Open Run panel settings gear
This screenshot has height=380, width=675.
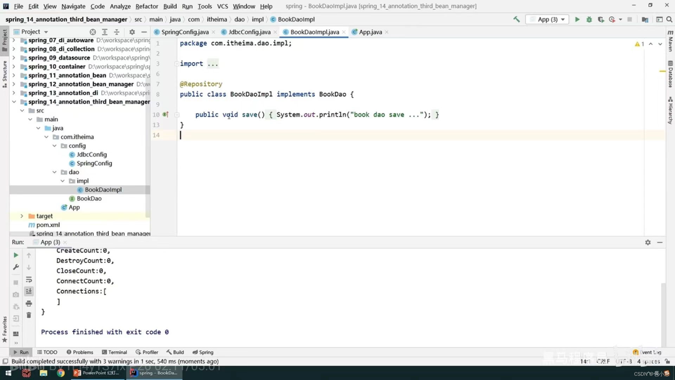coord(648,242)
